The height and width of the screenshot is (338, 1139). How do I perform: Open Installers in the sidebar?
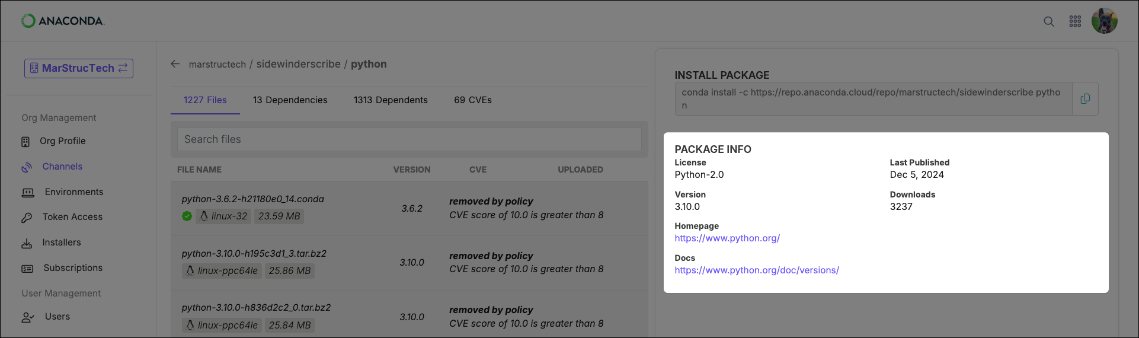pos(62,243)
